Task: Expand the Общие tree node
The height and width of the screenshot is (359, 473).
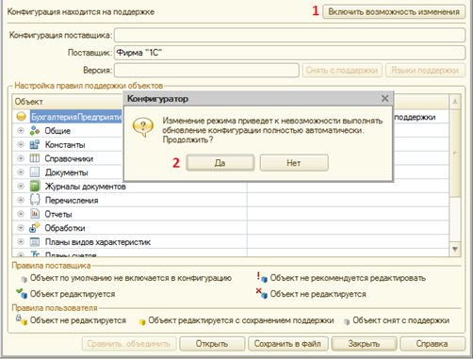Action: [x=21, y=130]
